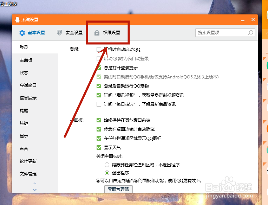The image size is (268, 205).
Task: Click the magnifier search icon
Action: click(250, 33)
